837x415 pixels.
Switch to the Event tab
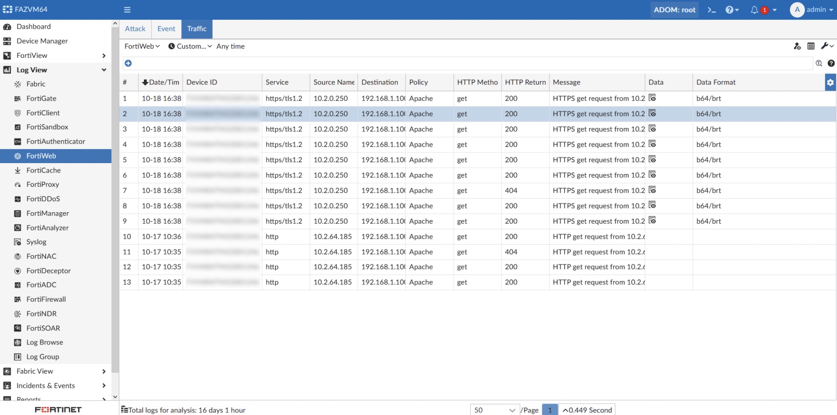[166, 29]
